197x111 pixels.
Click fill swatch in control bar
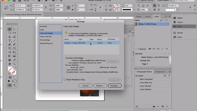point(115,6)
